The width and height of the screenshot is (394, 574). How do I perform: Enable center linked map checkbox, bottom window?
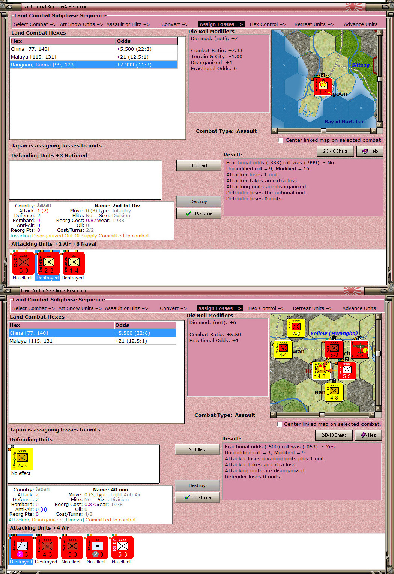coord(279,424)
